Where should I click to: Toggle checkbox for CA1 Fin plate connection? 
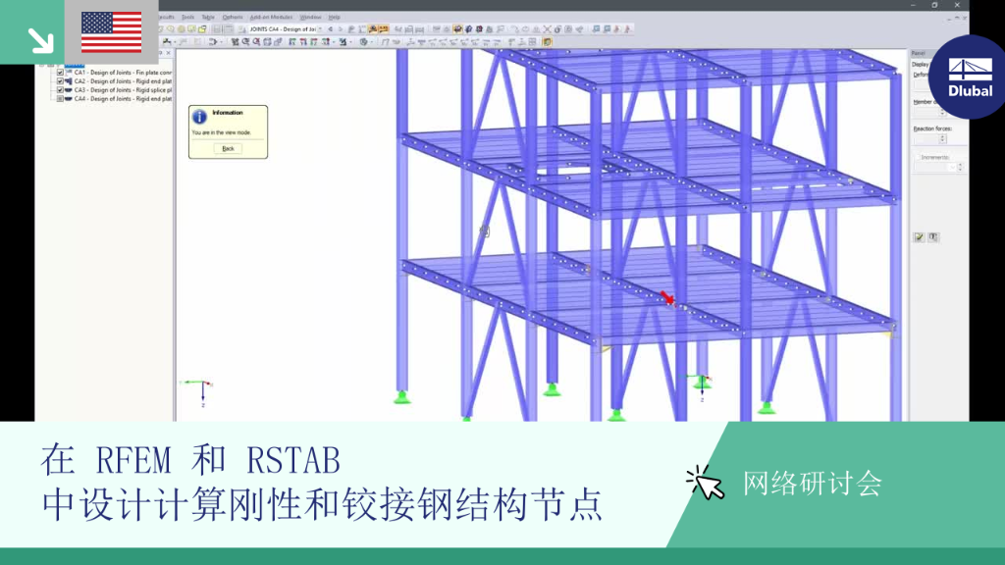point(60,73)
